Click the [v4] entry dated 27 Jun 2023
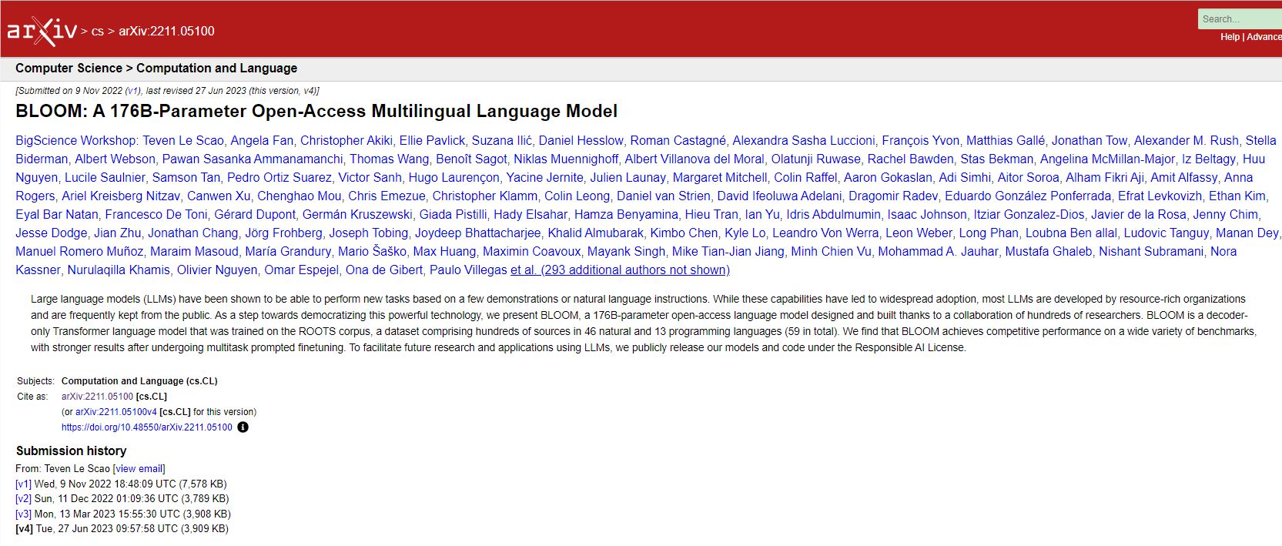The height and width of the screenshot is (546, 1282). (122, 529)
